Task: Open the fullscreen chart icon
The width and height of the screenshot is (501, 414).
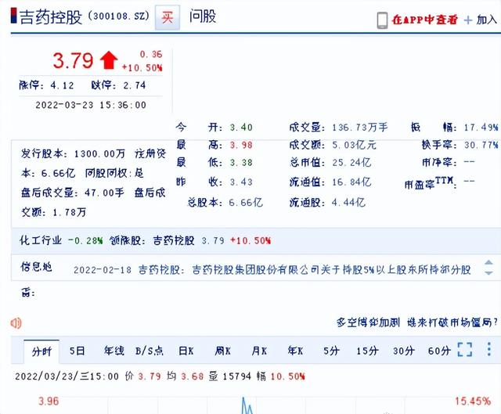Action: (464, 350)
